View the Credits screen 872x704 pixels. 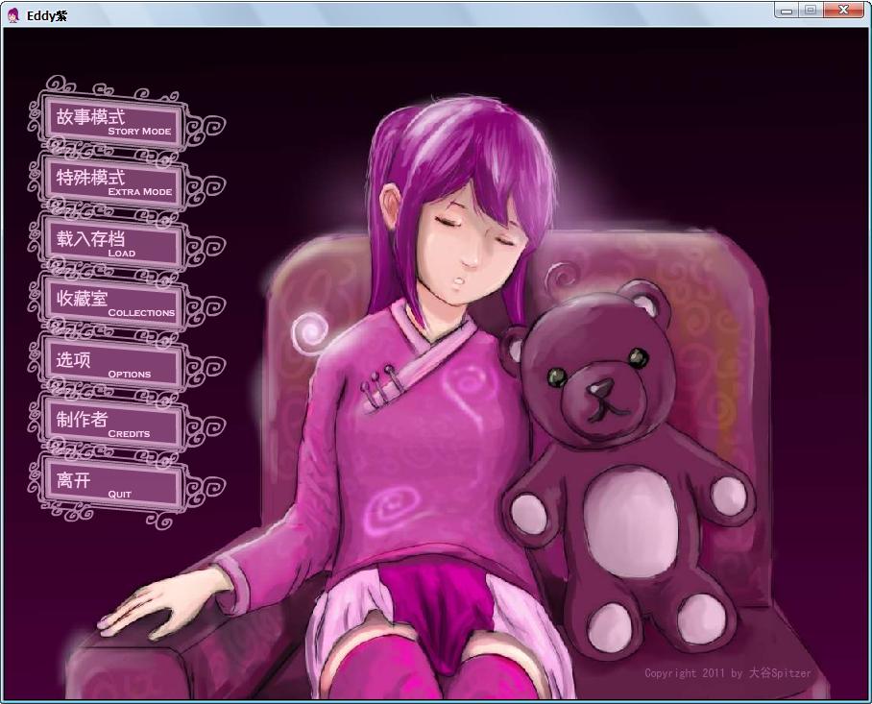click(x=113, y=425)
